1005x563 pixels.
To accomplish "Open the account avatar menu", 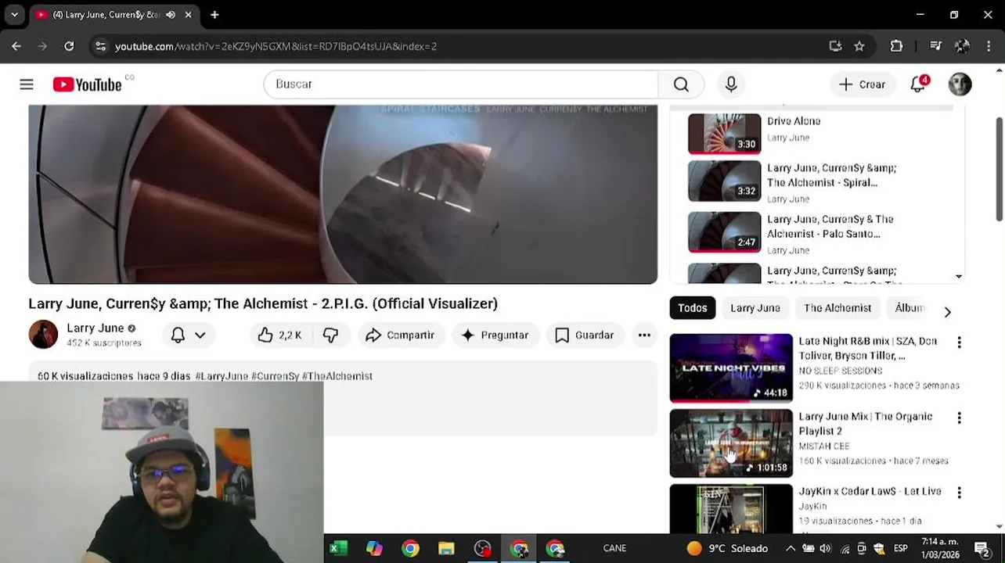I will pos(960,84).
